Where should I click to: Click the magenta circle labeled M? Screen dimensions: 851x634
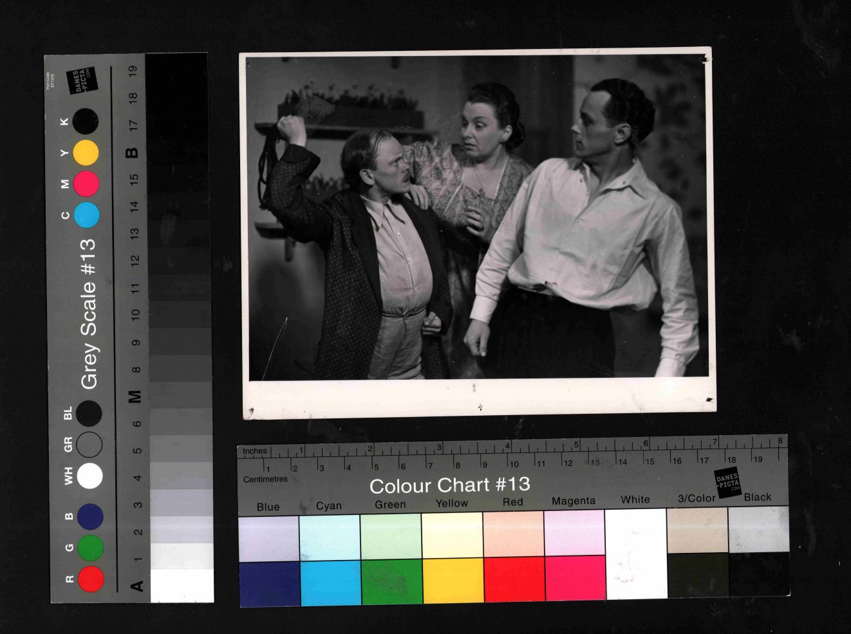pos(86,184)
